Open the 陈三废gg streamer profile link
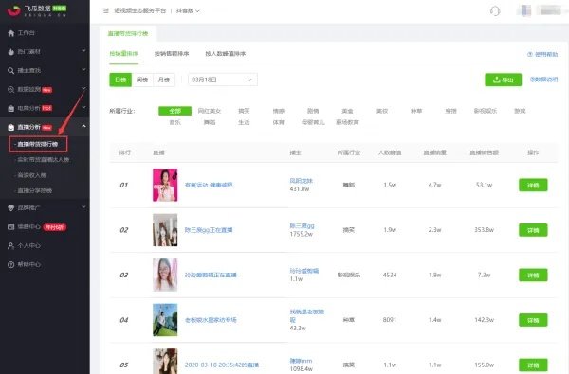 302,225
